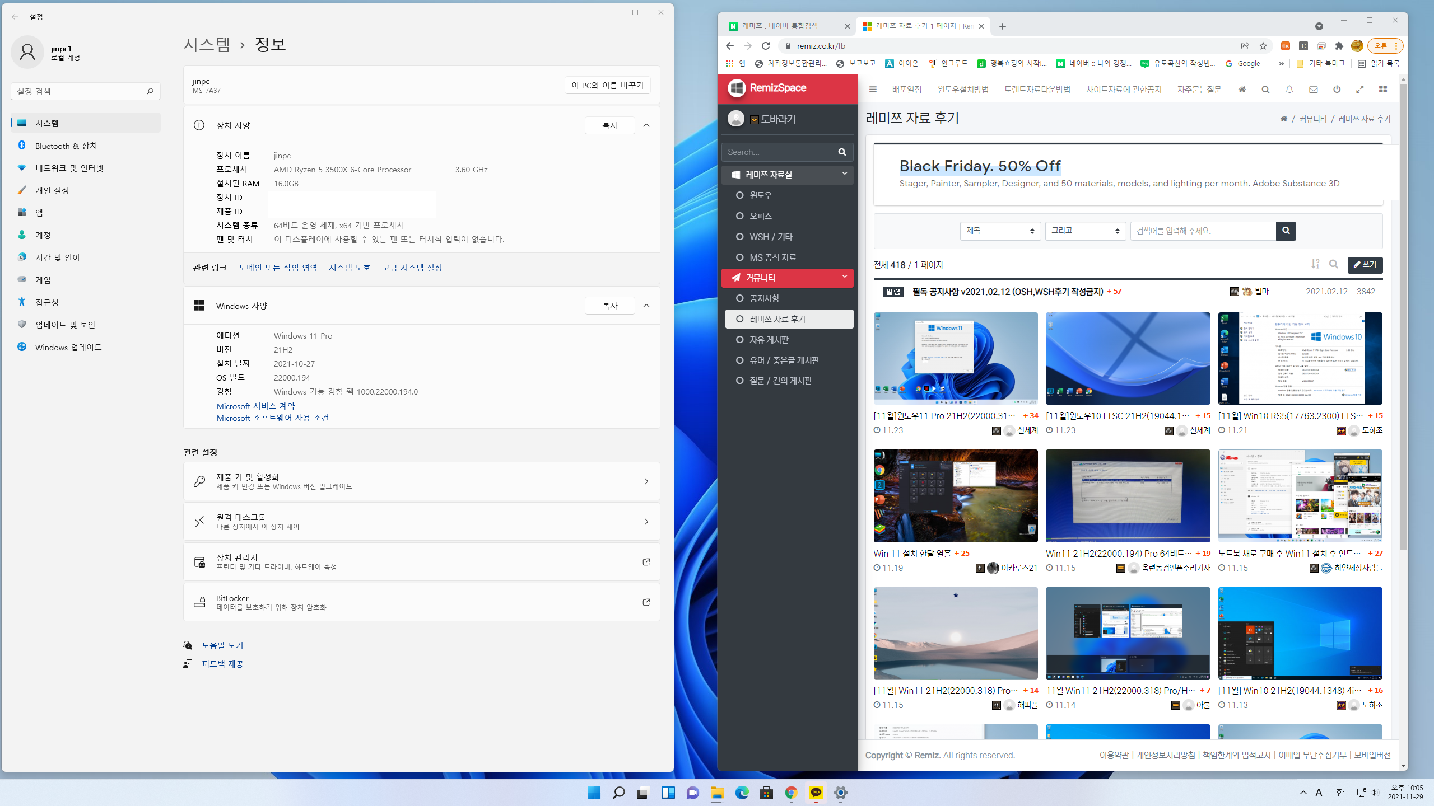Open 배포일정 in the site menu

pyautogui.click(x=906, y=90)
